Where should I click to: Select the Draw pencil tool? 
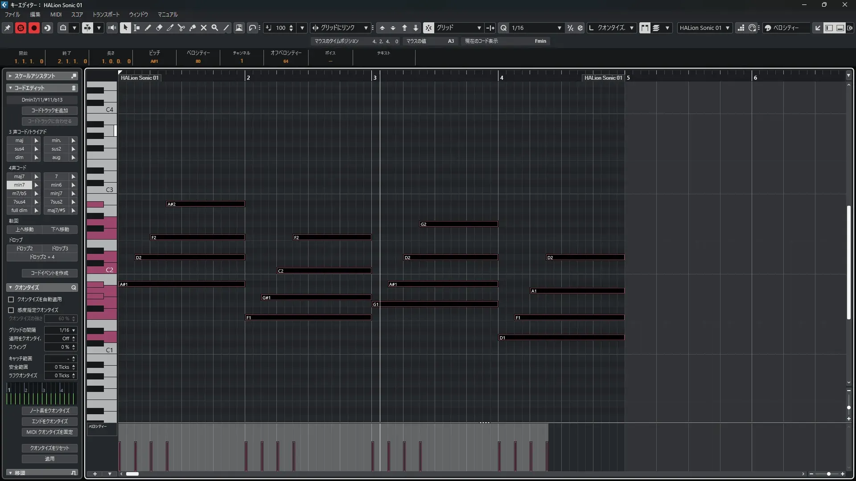coord(148,28)
